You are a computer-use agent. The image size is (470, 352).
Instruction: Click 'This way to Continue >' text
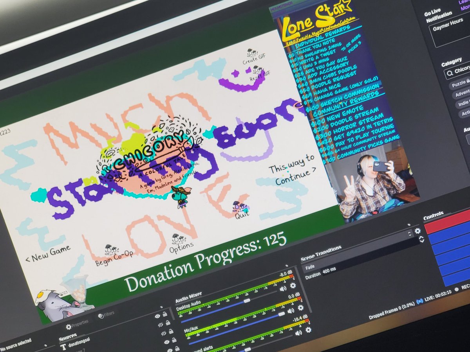click(x=293, y=170)
